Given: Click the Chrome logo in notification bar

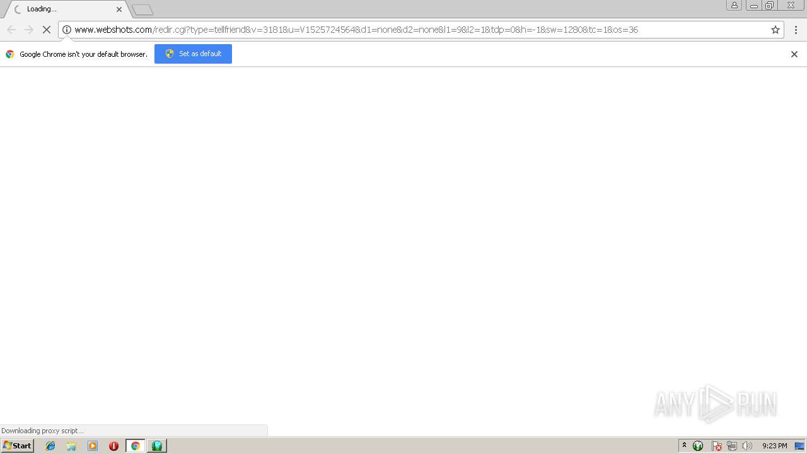Looking at the screenshot, I should 10,54.
